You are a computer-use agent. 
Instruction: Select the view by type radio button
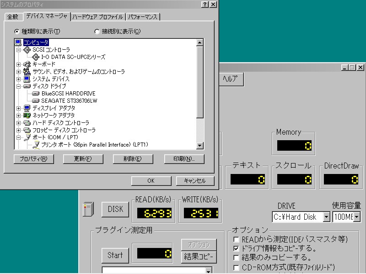click(x=17, y=32)
